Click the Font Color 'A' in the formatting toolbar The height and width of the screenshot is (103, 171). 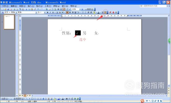point(98,12)
